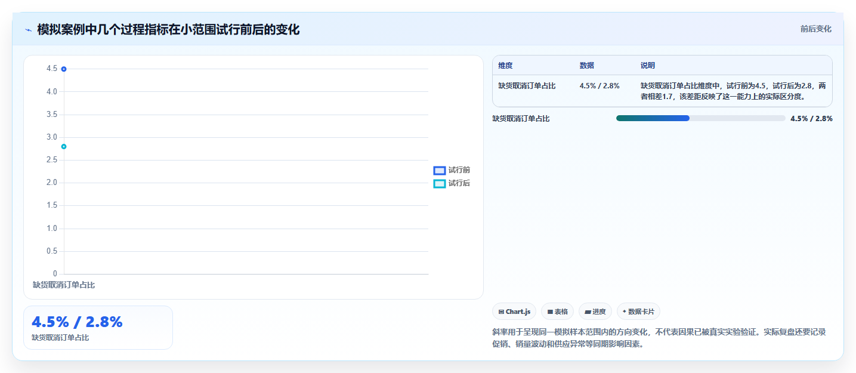The width and height of the screenshot is (856, 373).
Task: Click the 缺货取消订单占比 label beside the progress bar
Action: coord(521,119)
